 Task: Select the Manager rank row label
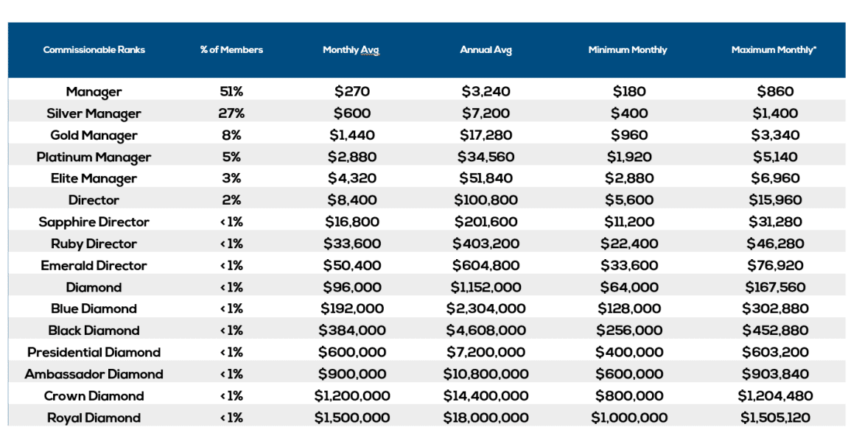click(94, 92)
